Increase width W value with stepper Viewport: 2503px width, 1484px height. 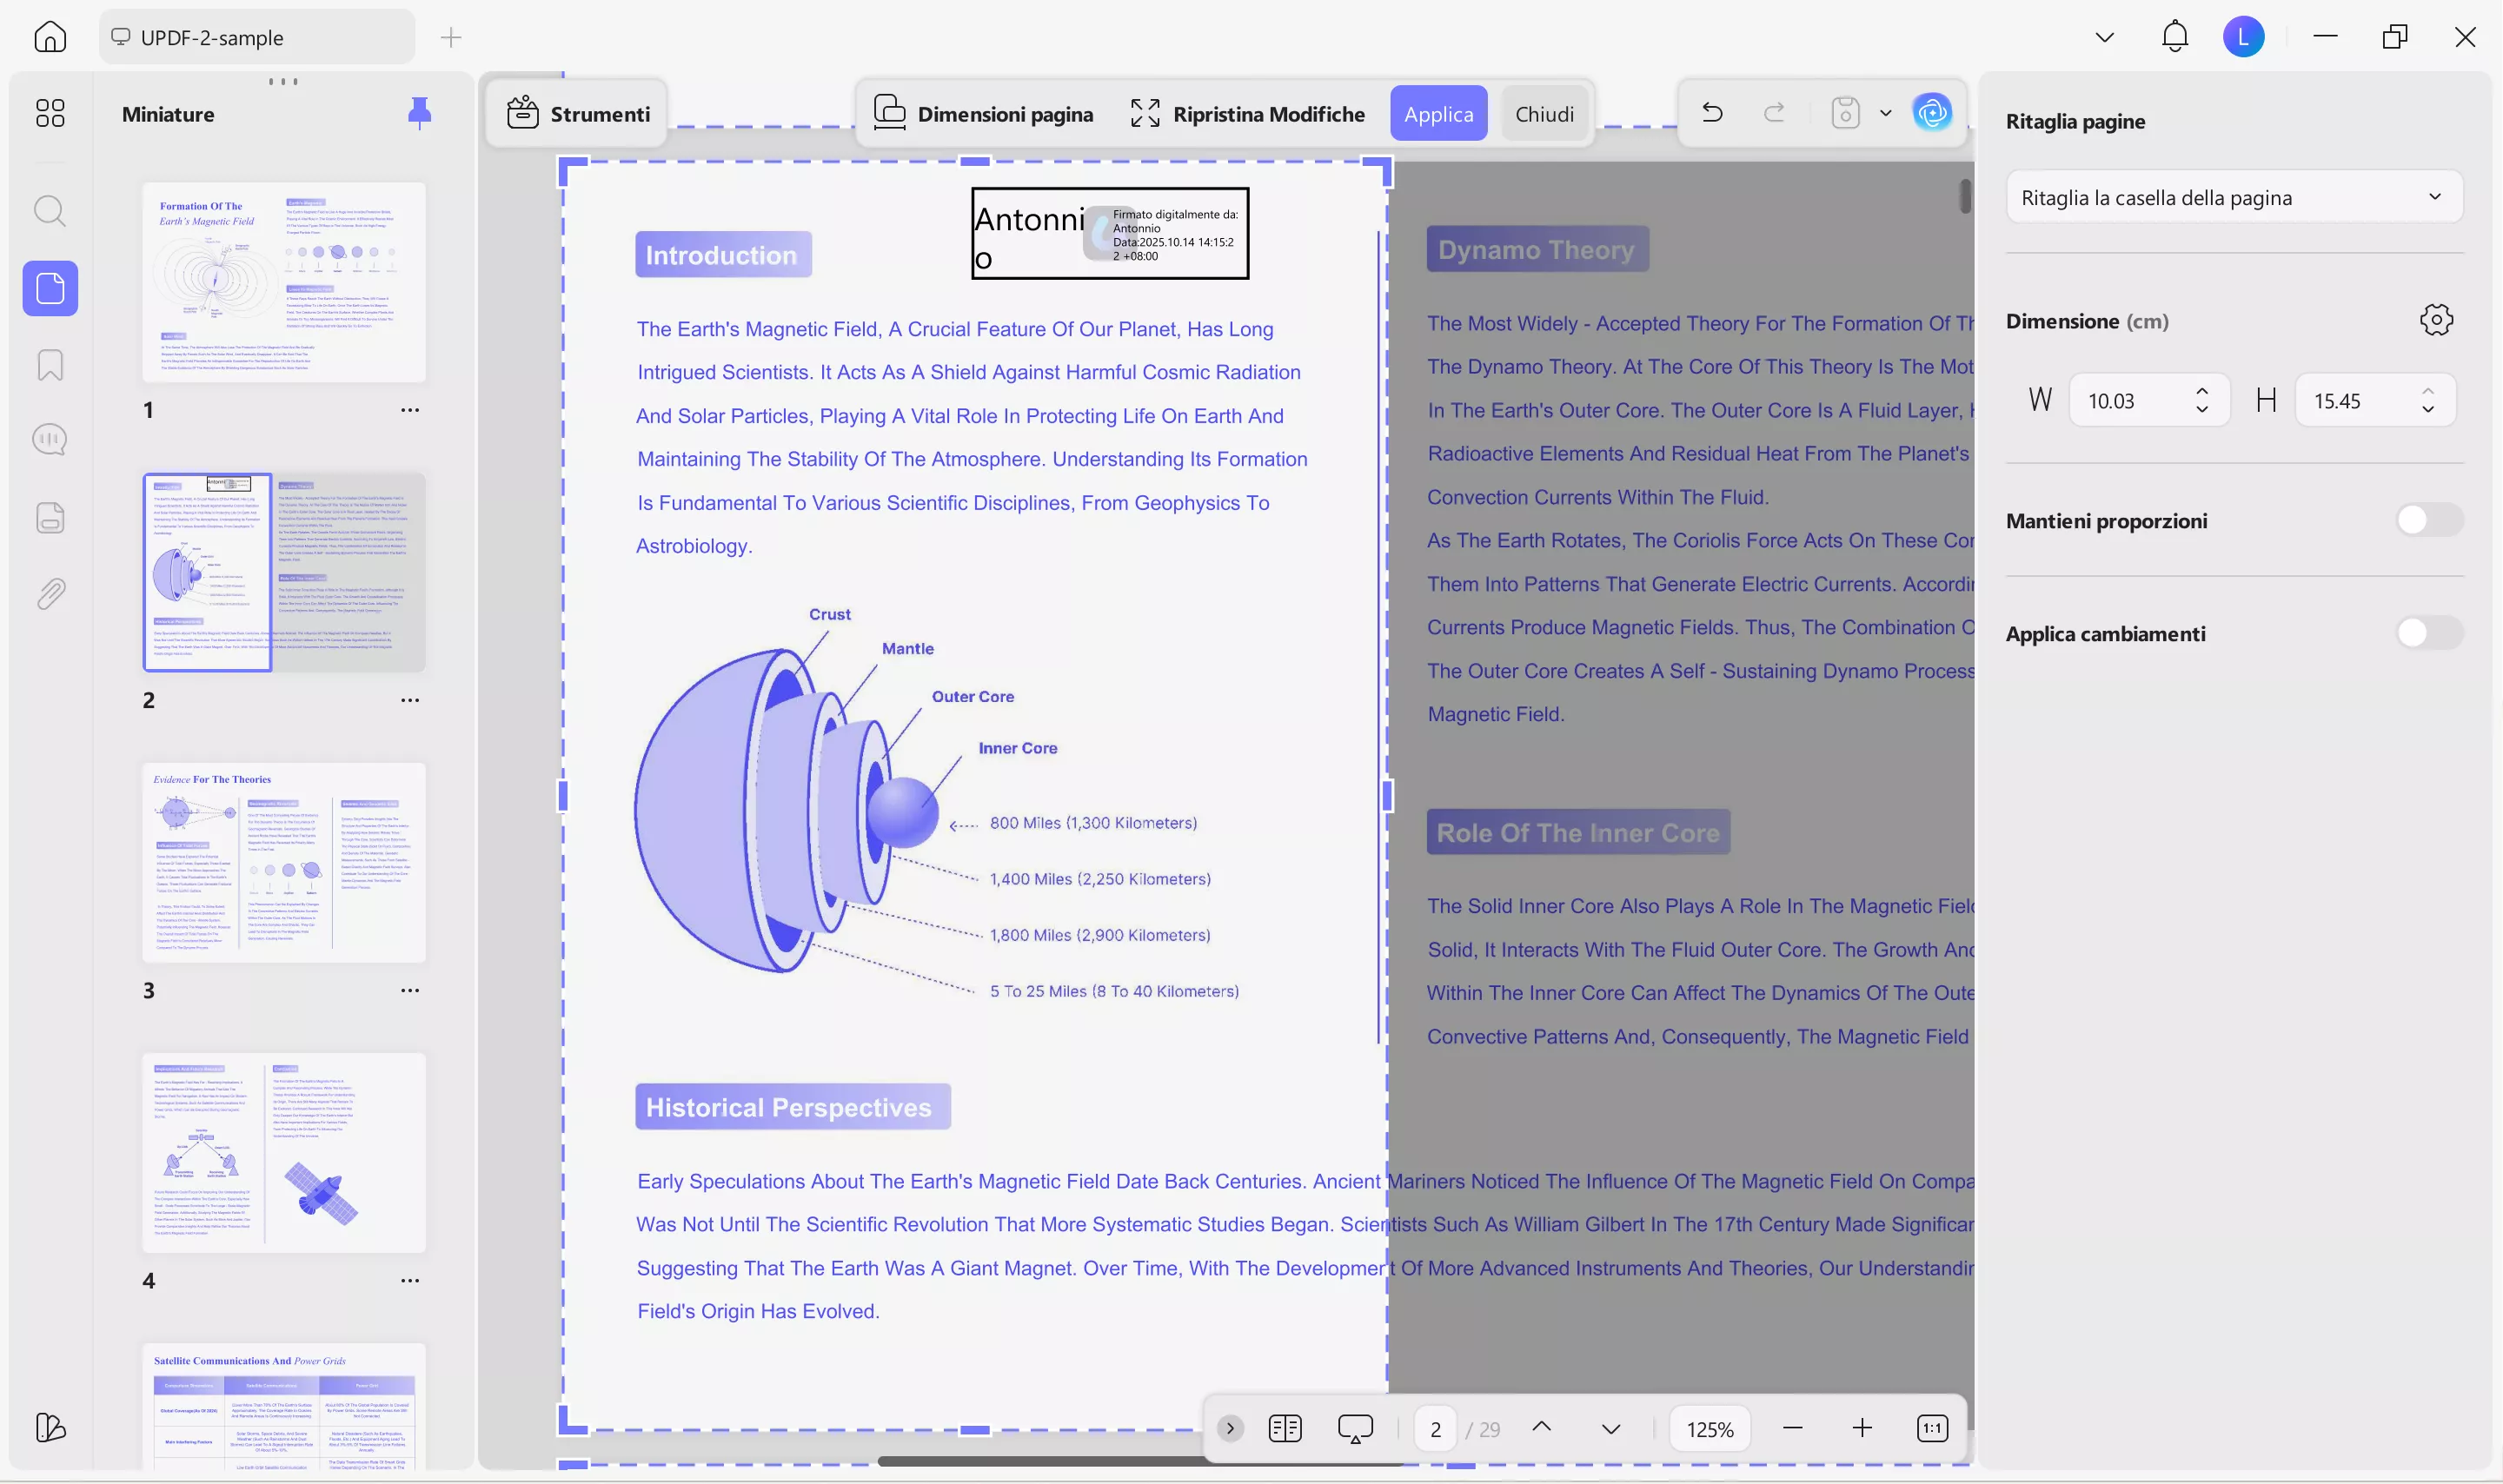point(2202,391)
